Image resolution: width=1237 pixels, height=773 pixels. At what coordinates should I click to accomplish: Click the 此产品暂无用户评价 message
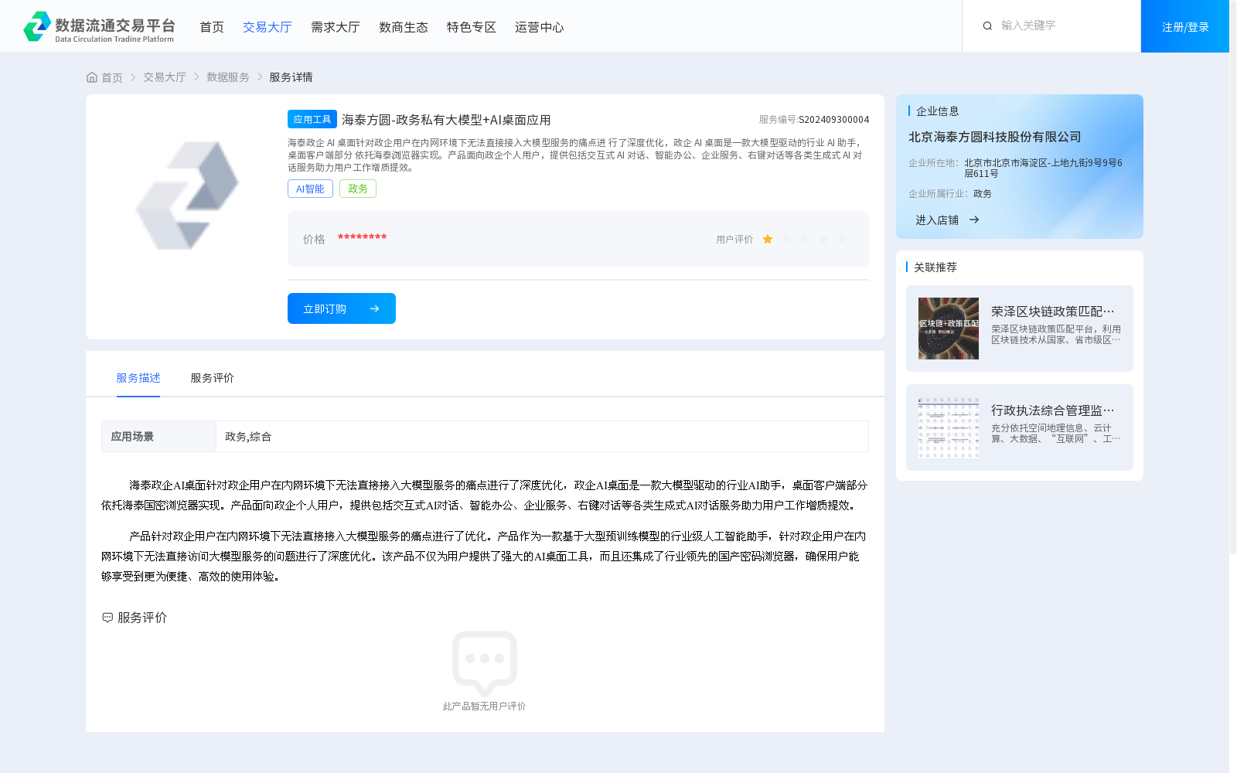tap(484, 707)
